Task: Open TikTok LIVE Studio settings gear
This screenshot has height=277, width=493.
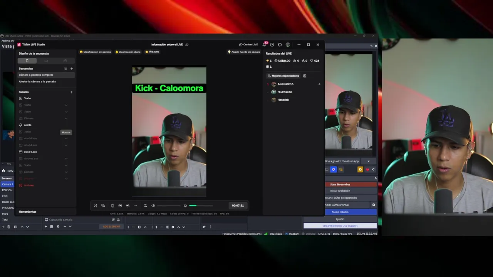Action: 280,45
